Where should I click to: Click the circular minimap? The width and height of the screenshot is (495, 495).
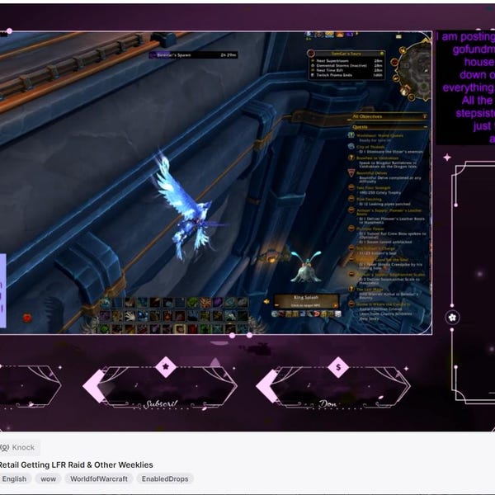[x=415, y=68]
